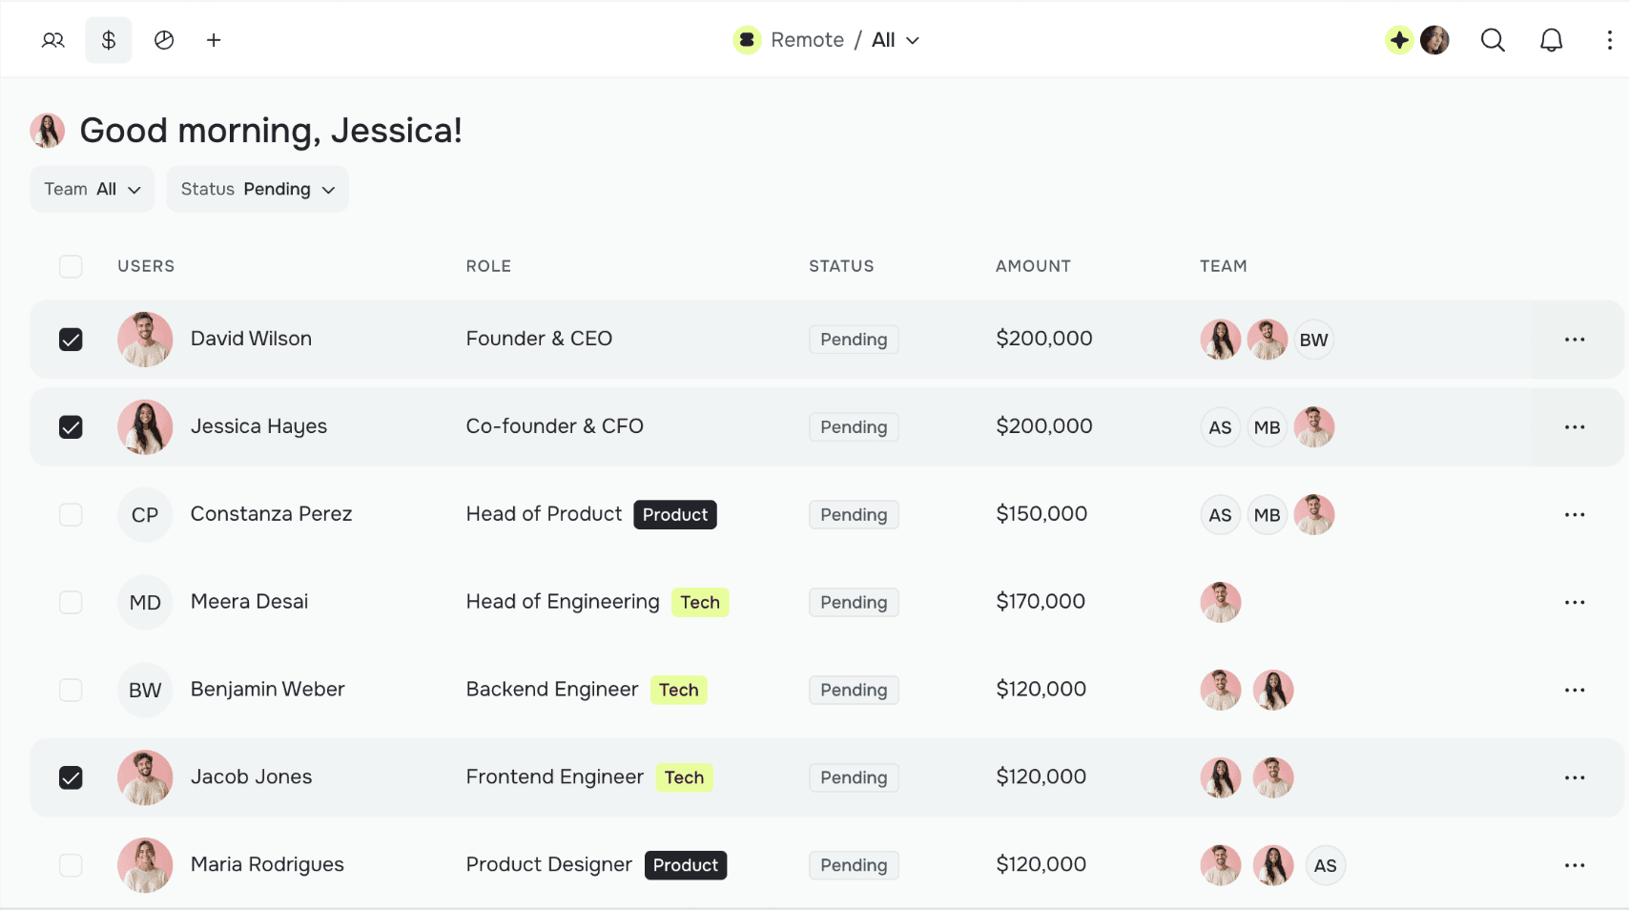Click the Tech tag on Frontend Engineer

684,778
